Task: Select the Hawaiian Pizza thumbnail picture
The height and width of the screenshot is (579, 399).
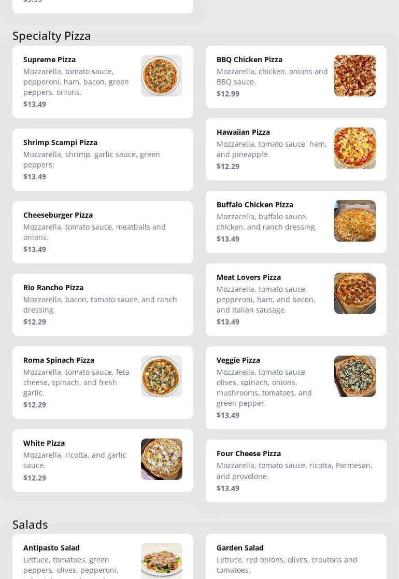Action: point(354,148)
